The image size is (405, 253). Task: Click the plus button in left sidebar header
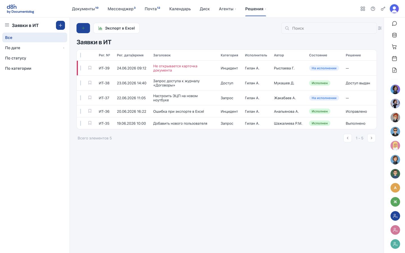coord(60,25)
